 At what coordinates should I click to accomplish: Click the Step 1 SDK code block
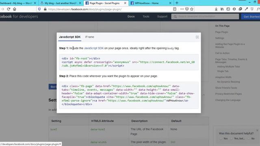coord(129,62)
